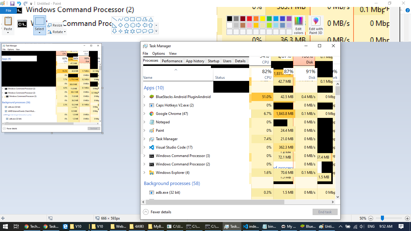Expand the Visual Studio Code (17) group
This screenshot has width=411, height=231.
[144, 147]
